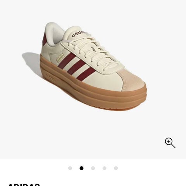The image size is (186, 186).
Task: Click the adidas logo on shoe tongue
Action: tap(79, 34)
